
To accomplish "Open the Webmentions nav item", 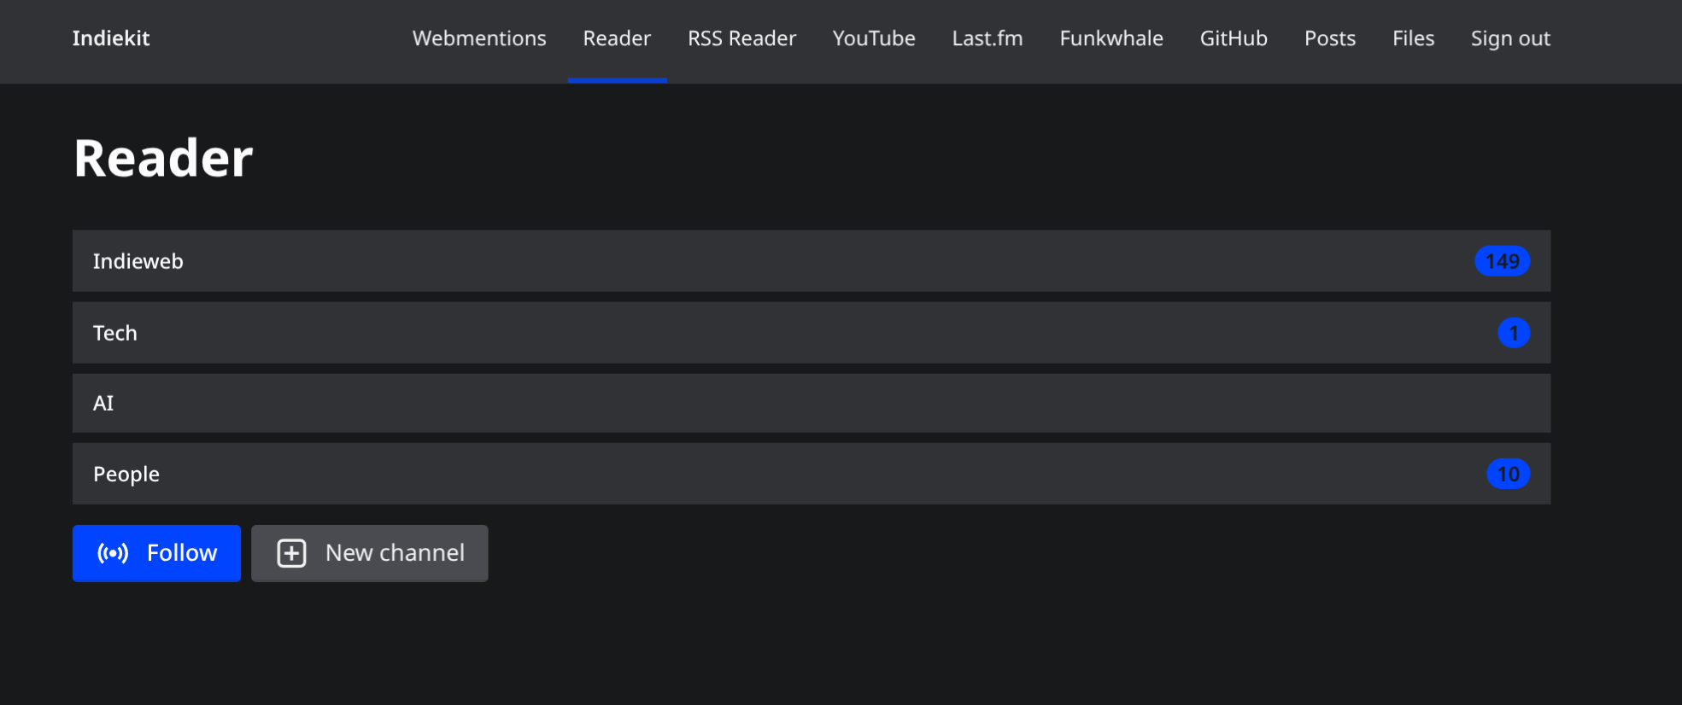I will click(x=479, y=38).
